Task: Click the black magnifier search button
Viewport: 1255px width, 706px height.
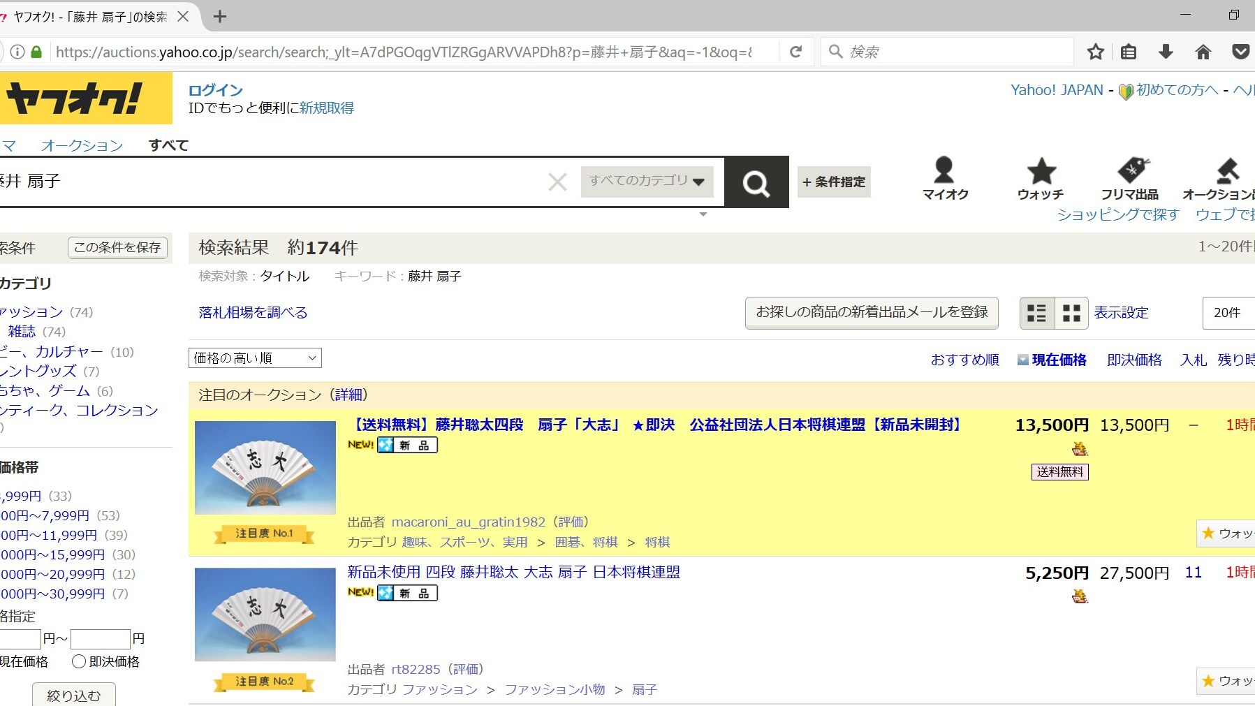Action: [756, 182]
